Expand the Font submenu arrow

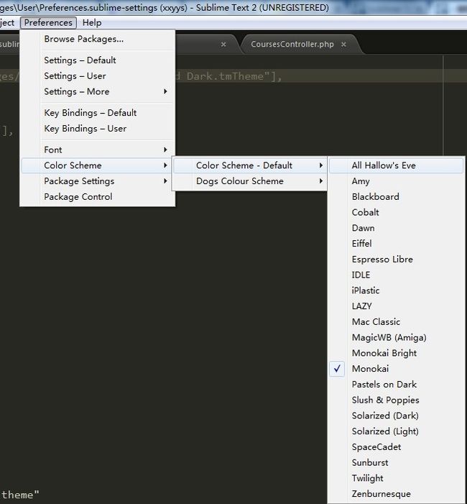[x=165, y=150]
